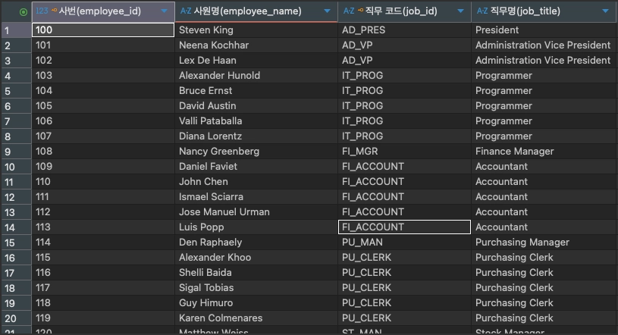The height and width of the screenshot is (335, 618).
Task: Click the cell 'PU_MAN'
Action: [x=404, y=243]
